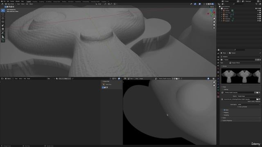Open the File menu

[5, 1]
